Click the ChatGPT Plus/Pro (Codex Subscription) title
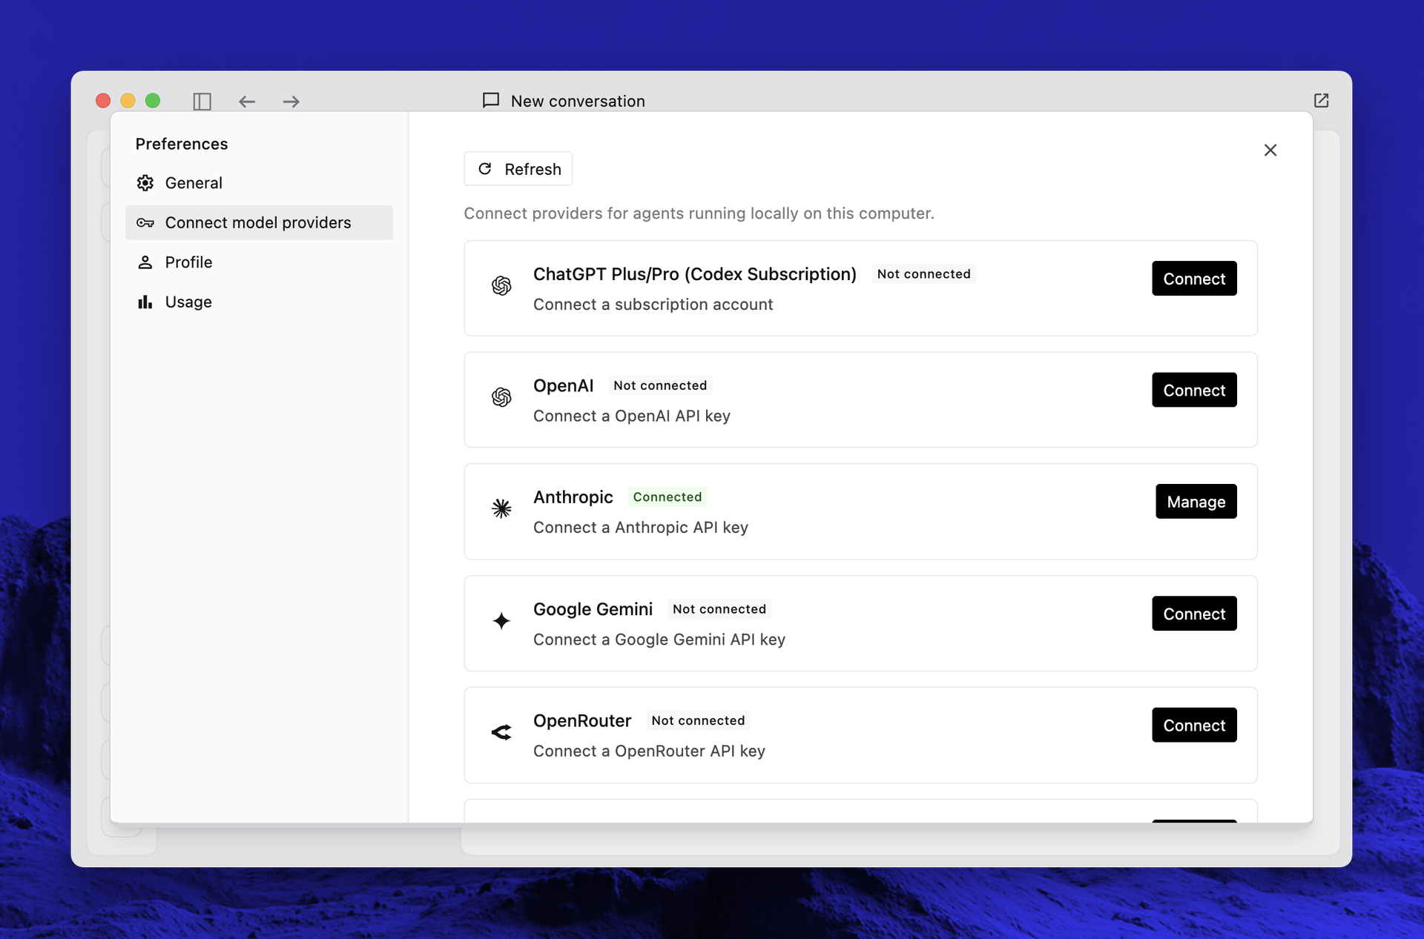The image size is (1424, 939). (695, 274)
